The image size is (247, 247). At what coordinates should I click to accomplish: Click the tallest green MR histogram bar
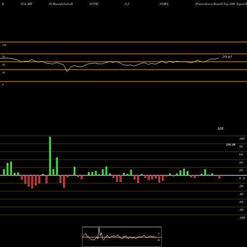(x=50, y=156)
